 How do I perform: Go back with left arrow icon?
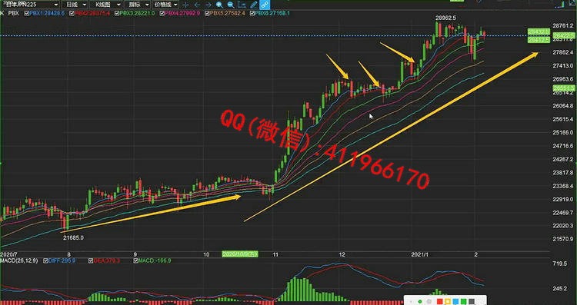(x=197, y=5)
